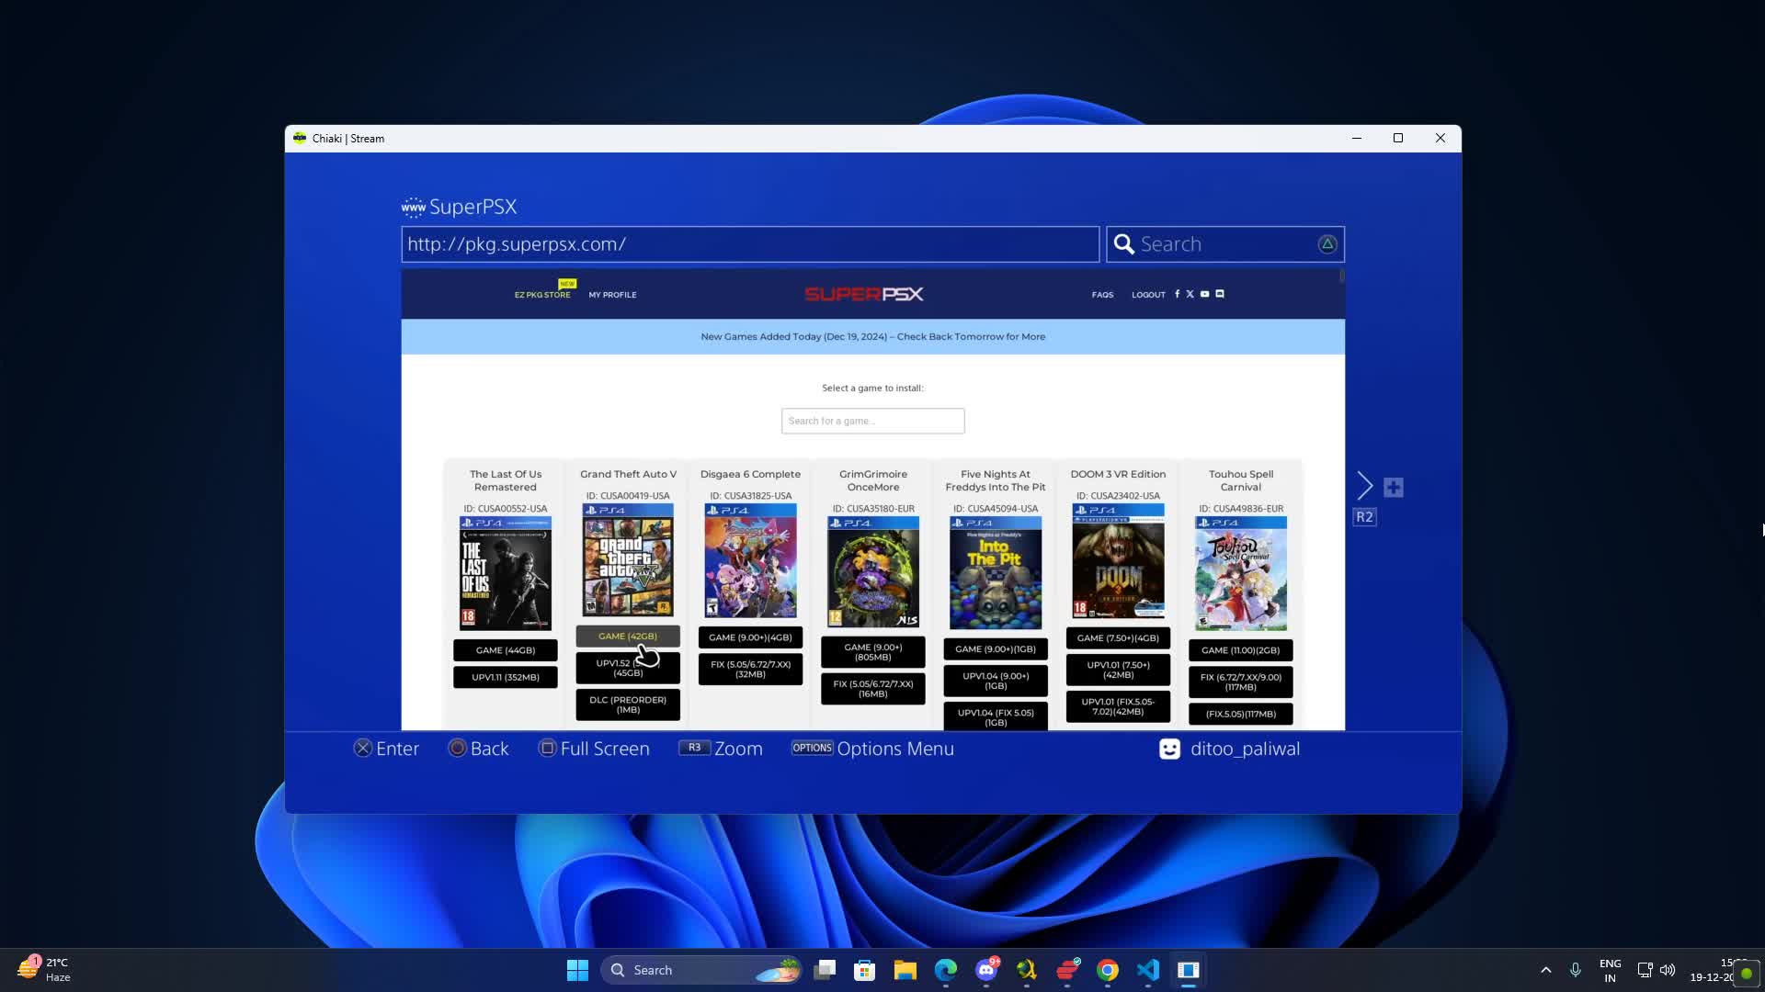The height and width of the screenshot is (992, 1765).
Task: Open Discord from taskbar
Action: pyautogui.click(x=986, y=970)
